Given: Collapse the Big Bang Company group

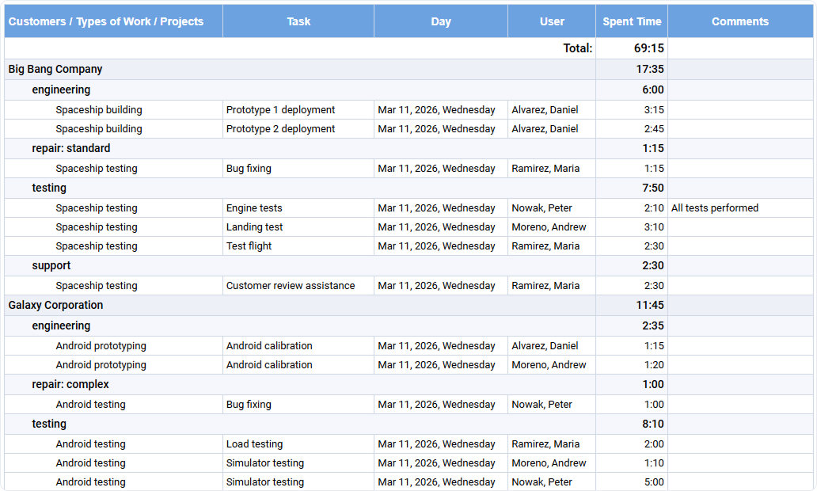Looking at the screenshot, I should (x=55, y=69).
